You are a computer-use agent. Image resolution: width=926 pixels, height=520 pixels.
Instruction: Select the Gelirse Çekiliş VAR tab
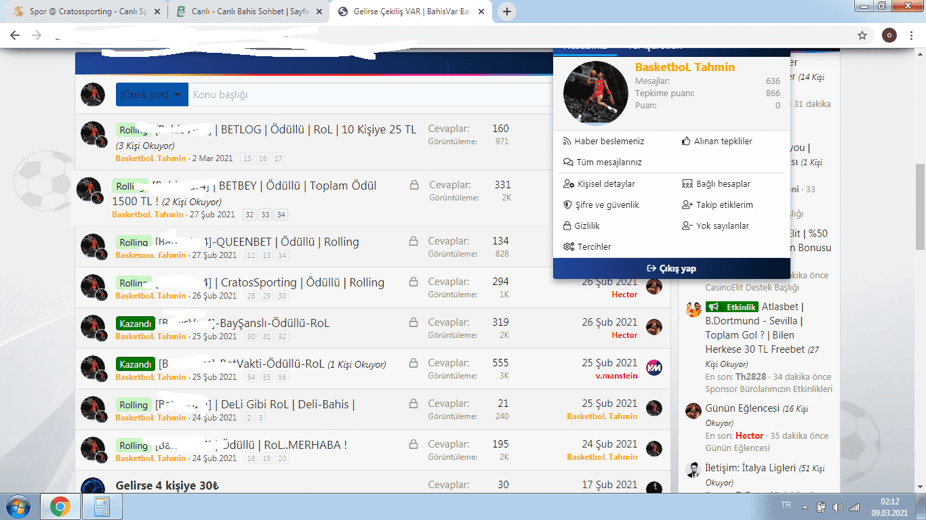[x=411, y=12]
